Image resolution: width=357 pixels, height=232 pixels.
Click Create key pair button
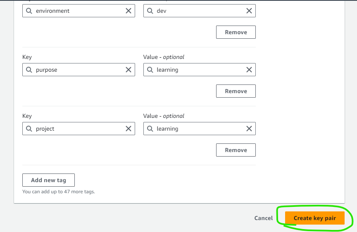(315, 218)
